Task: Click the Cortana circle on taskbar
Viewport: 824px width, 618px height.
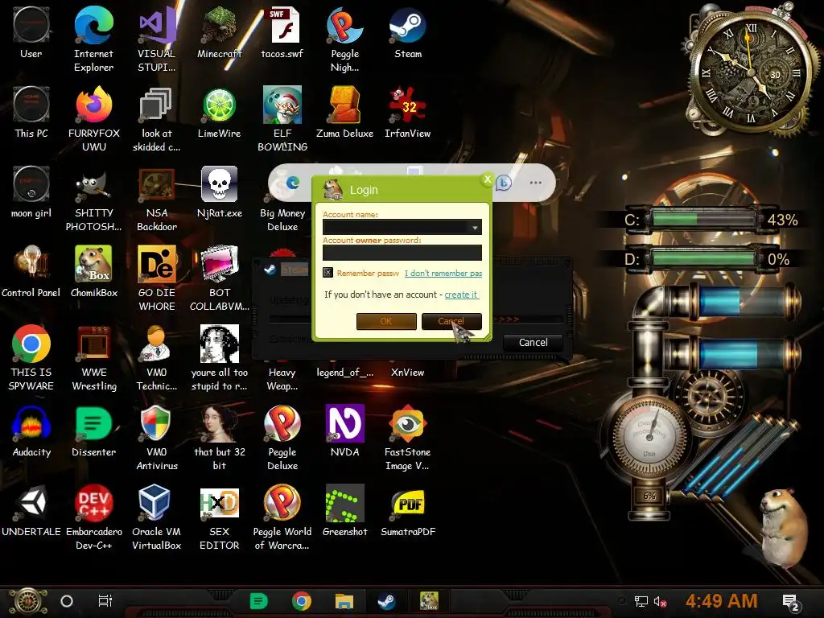Action: coord(67,601)
